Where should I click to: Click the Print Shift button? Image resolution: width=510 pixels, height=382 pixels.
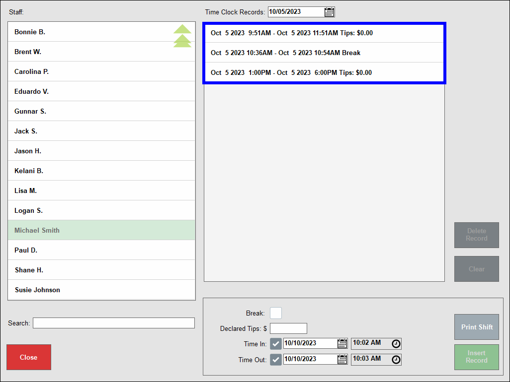click(476, 327)
